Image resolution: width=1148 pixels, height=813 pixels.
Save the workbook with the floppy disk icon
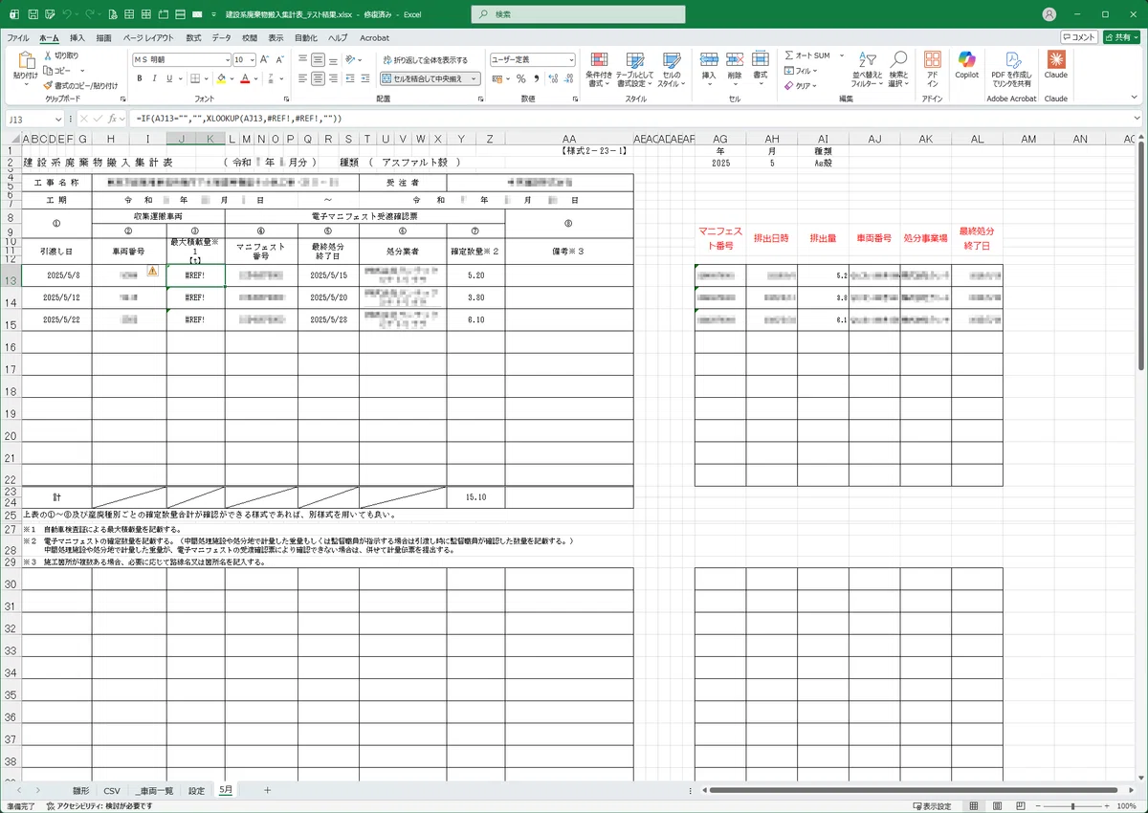pos(33,15)
